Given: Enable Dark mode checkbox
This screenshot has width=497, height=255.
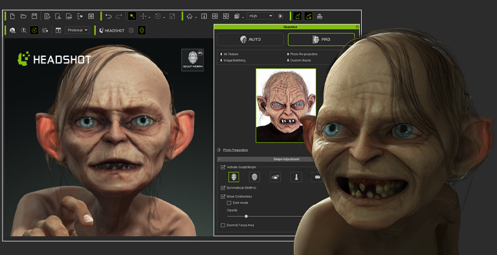Looking at the screenshot, I should click(x=229, y=203).
